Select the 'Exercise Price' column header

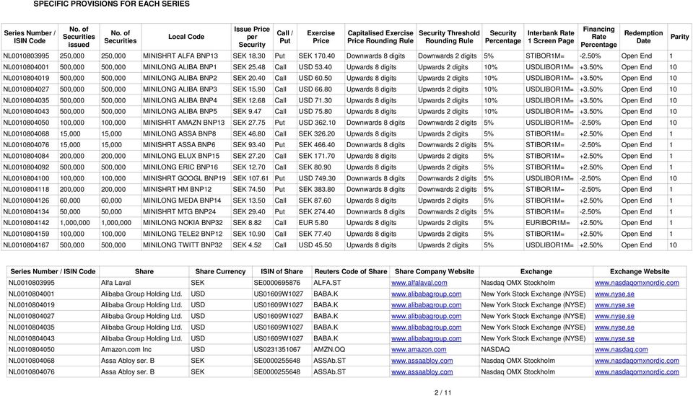coord(321,37)
